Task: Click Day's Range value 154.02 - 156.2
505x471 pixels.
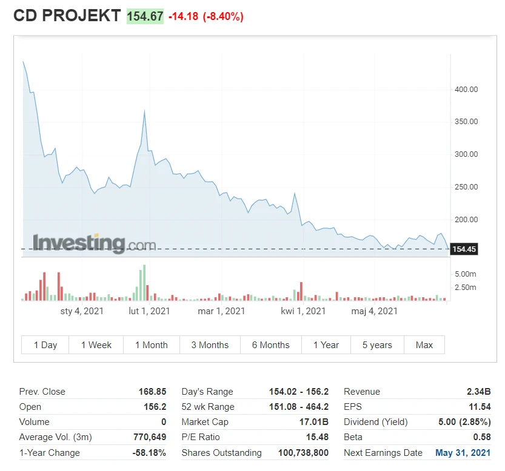Action: tap(299, 392)
